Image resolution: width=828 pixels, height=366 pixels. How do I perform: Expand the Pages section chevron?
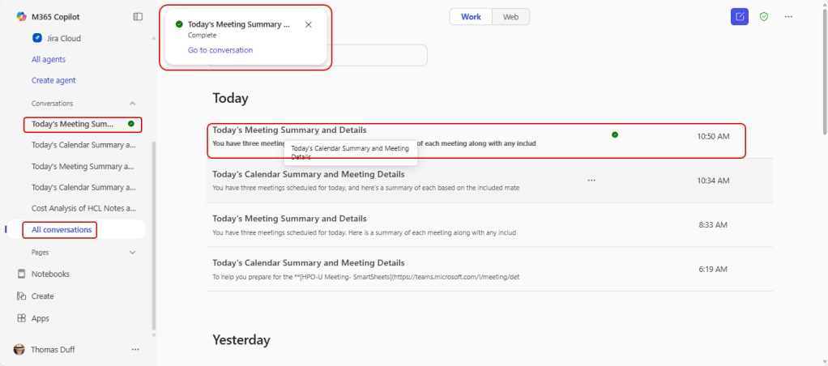[x=133, y=252]
